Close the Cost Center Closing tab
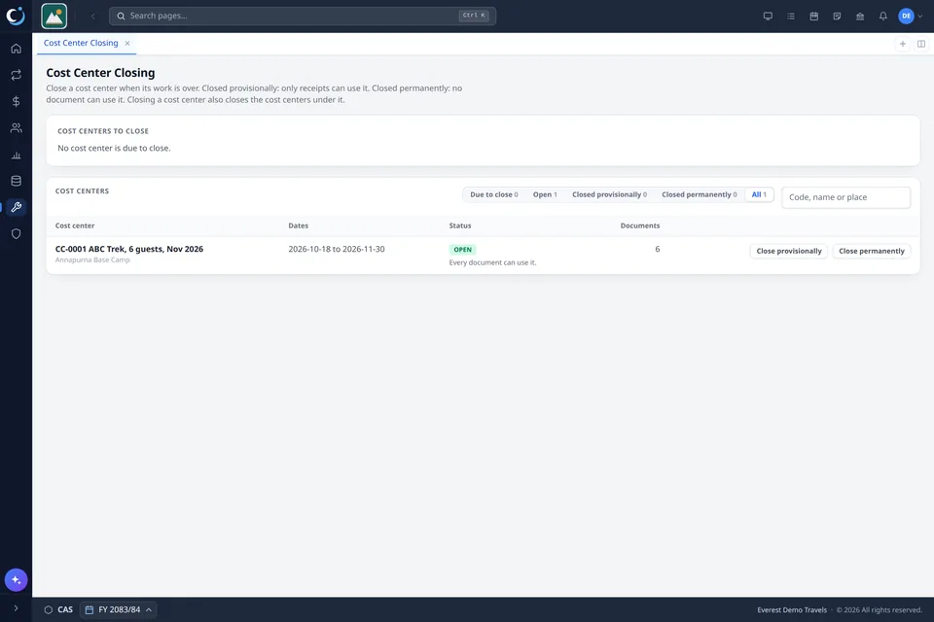 point(127,44)
